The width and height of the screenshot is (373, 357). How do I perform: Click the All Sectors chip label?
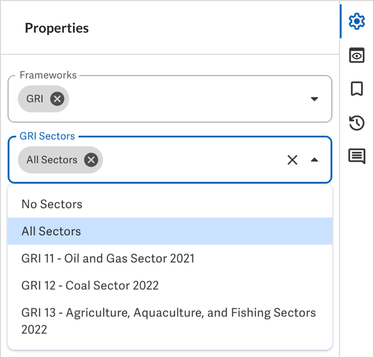pyautogui.click(x=52, y=160)
